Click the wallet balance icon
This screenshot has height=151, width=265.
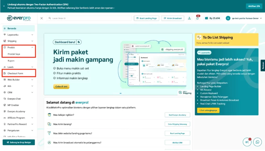point(207,18)
